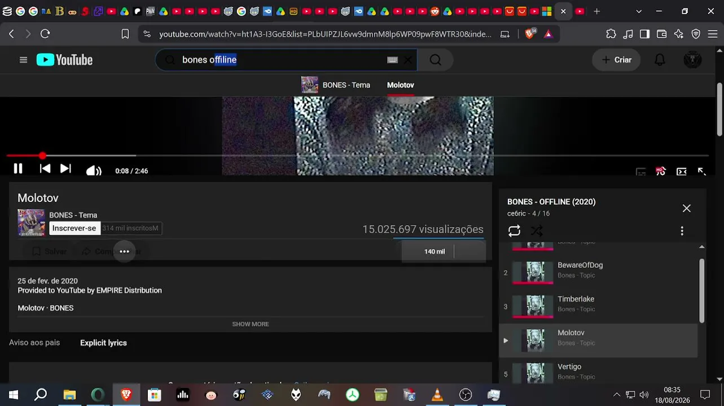Cast or install from address bar icon
Image resolution: width=724 pixels, height=406 pixels.
[x=505, y=34]
